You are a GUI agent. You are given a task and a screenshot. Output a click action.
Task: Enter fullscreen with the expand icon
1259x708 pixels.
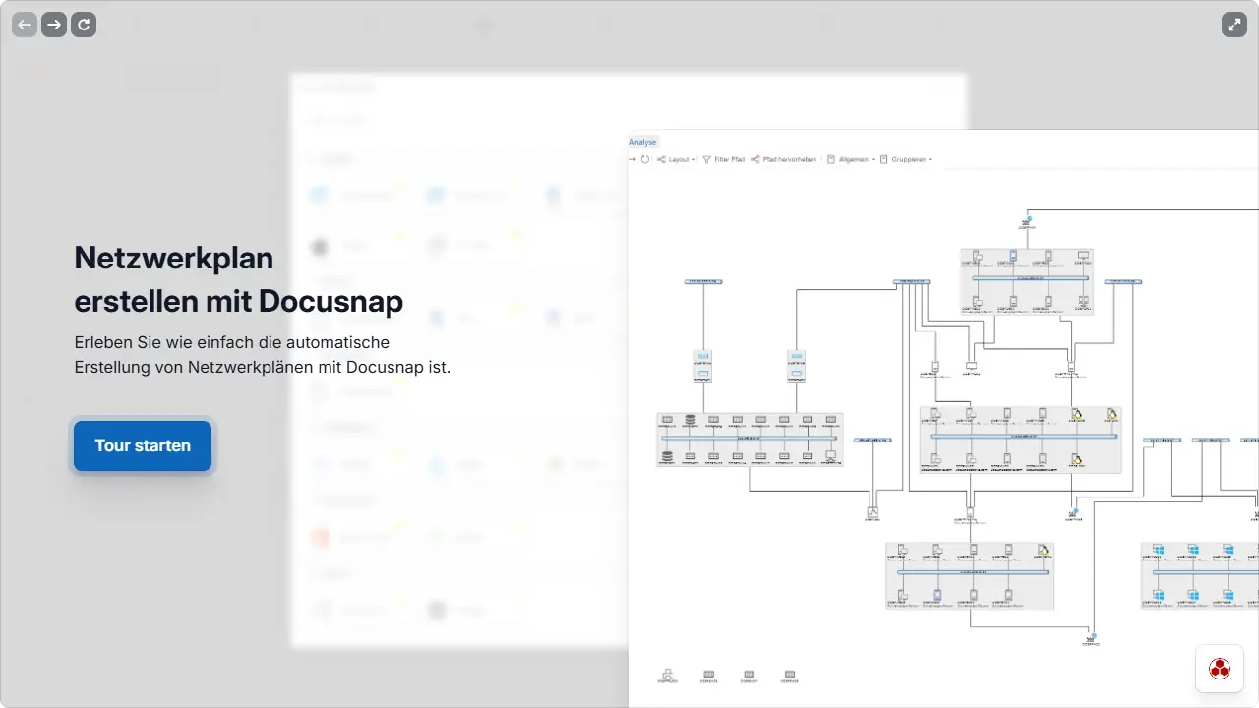pyautogui.click(x=1234, y=25)
